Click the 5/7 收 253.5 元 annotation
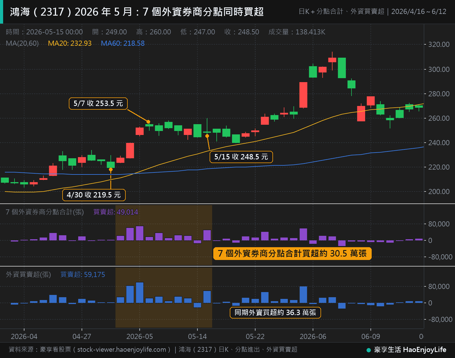455x358 pixels. 98,103
